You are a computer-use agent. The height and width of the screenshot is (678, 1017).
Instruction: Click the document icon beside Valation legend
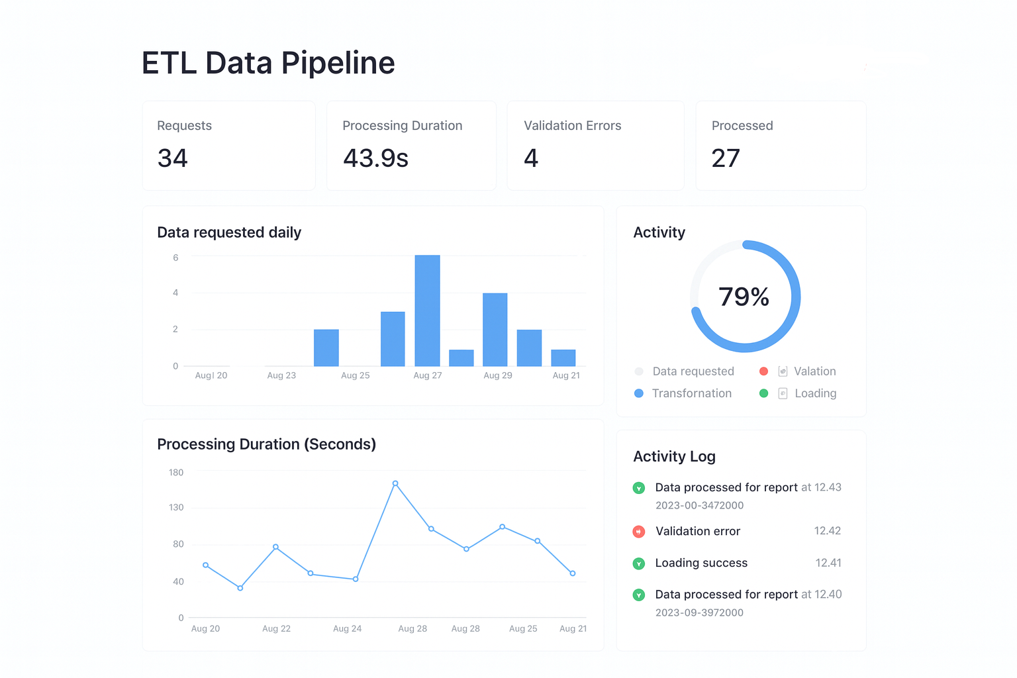tap(783, 371)
